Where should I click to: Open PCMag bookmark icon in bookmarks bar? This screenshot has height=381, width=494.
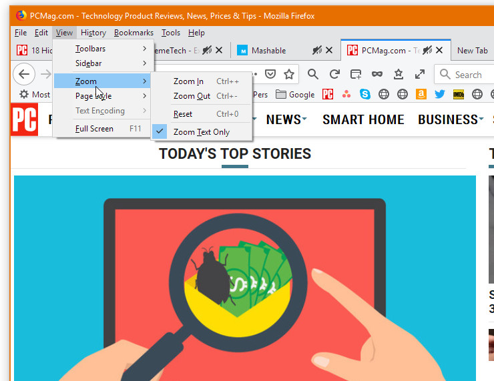(x=328, y=94)
